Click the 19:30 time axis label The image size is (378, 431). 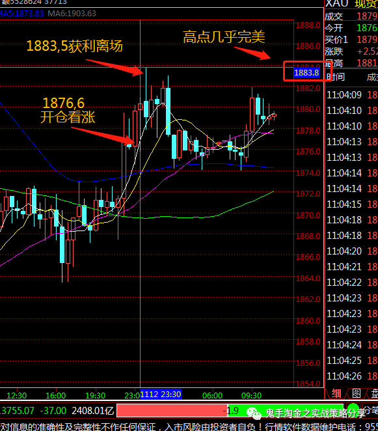pyautogui.click(x=96, y=396)
